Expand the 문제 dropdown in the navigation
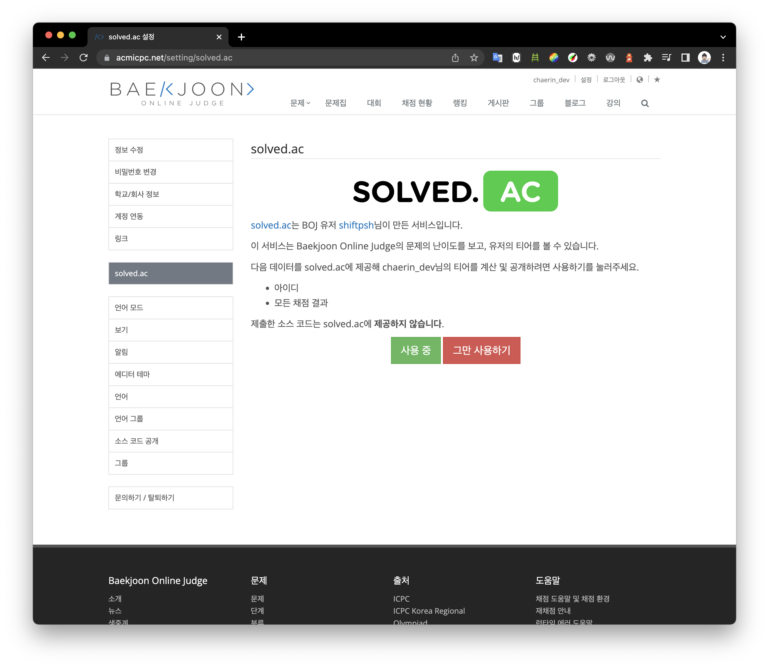This screenshot has width=769, height=668. 300,103
